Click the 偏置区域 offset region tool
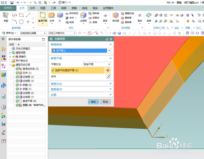The height and width of the screenshot is (159, 204). pyautogui.click(x=127, y=13)
